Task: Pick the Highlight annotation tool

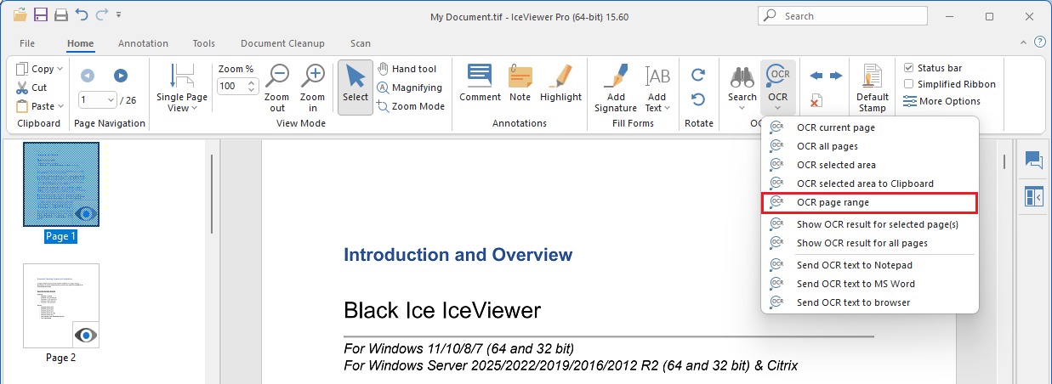Action: coord(560,83)
